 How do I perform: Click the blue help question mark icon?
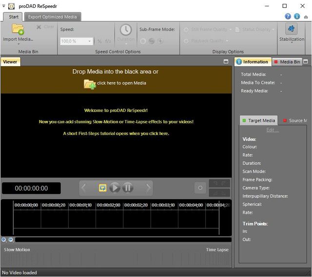(288, 17)
